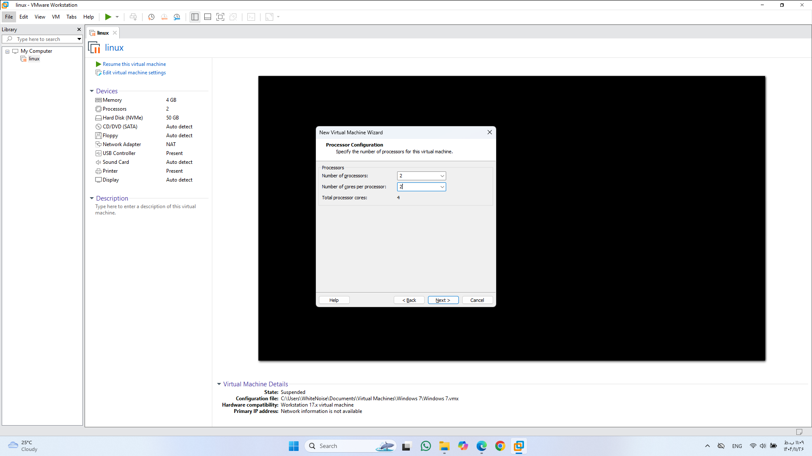Open the Tabs menu

[x=71, y=17]
